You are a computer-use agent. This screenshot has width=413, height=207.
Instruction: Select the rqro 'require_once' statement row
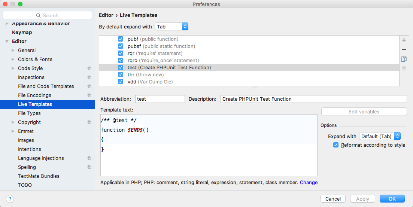coord(249,60)
